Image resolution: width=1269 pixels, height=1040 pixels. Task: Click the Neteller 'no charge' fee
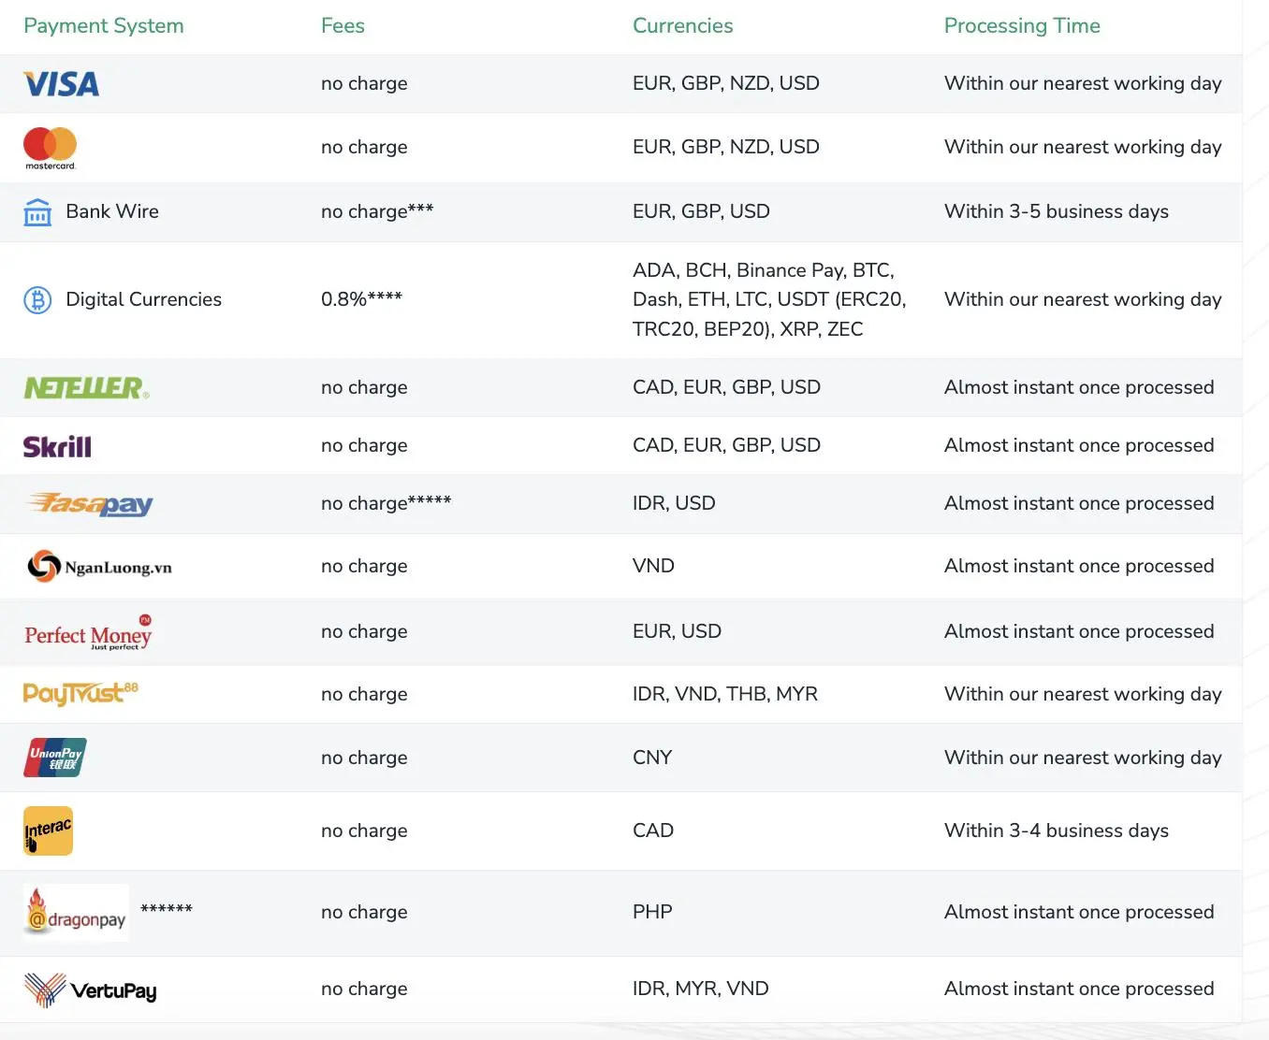click(364, 387)
